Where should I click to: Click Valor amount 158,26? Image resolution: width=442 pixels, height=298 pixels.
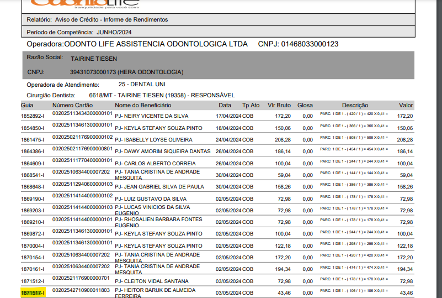click(405, 187)
